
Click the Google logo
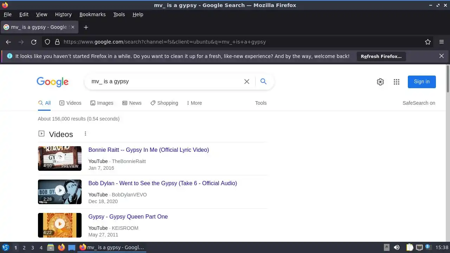[x=53, y=82]
